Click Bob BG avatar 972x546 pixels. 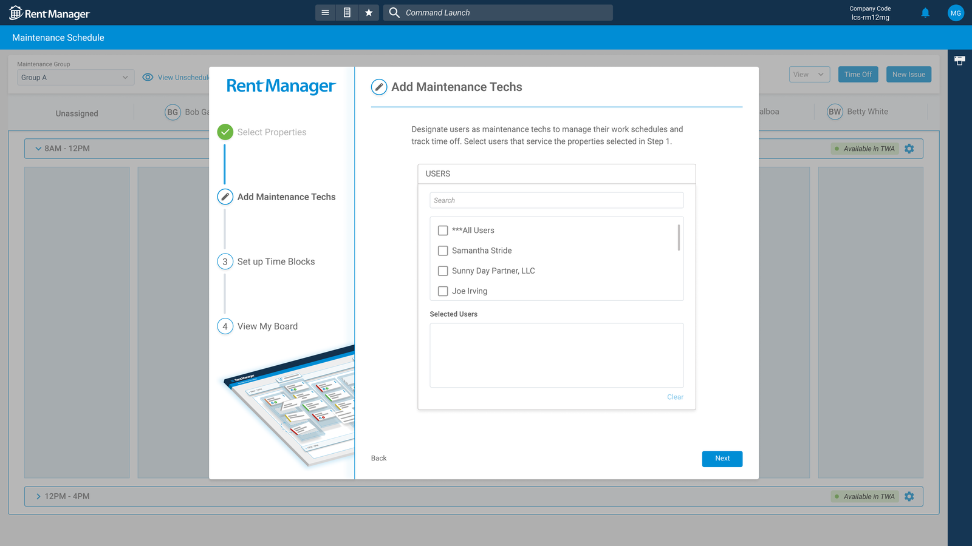[173, 112]
